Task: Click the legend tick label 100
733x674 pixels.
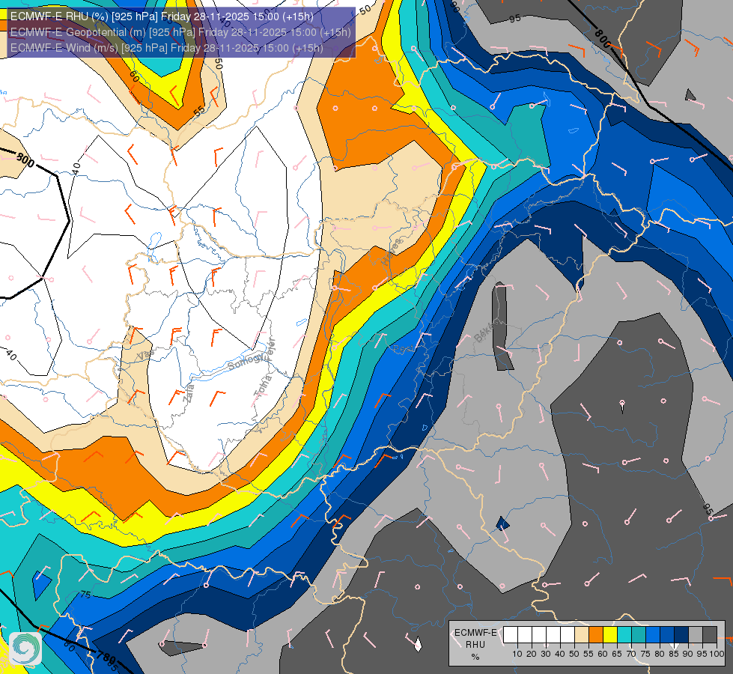Action: coord(717,654)
